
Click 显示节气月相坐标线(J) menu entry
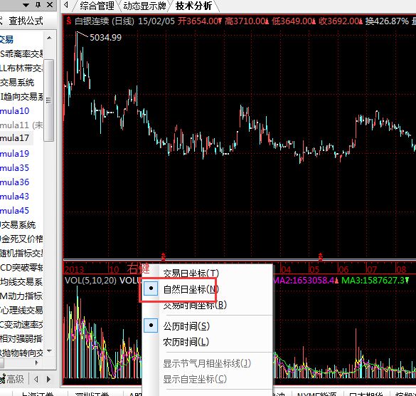point(207,363)
